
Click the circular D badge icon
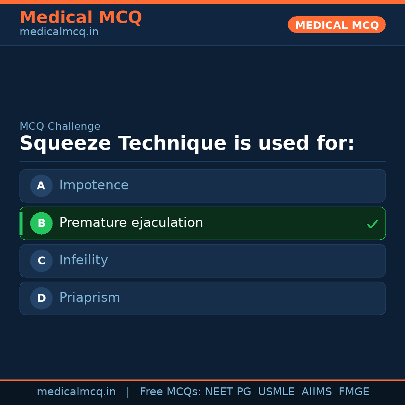point(41,298)
